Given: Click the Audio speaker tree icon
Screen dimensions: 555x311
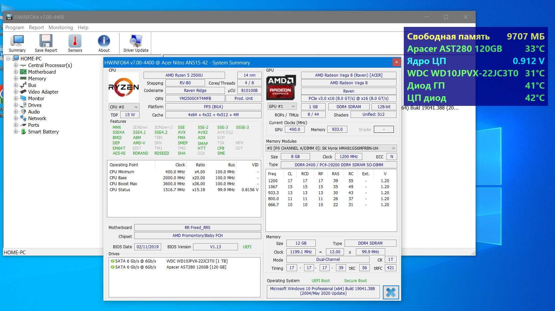Looking at the screenshot, I should click(x=23, y=112).
